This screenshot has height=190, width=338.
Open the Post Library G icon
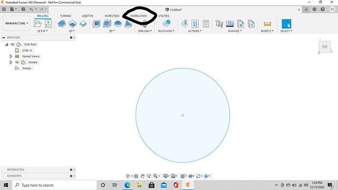(241, 24)
